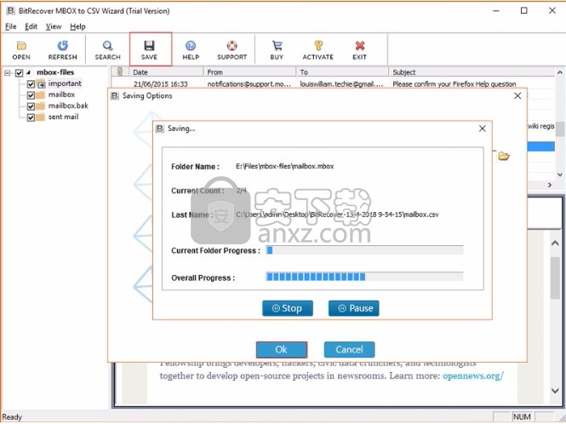Select the mailbox.bak tree item
This screenshot has height=424, width=566.
pyautogui.click(x=68, y=106)
